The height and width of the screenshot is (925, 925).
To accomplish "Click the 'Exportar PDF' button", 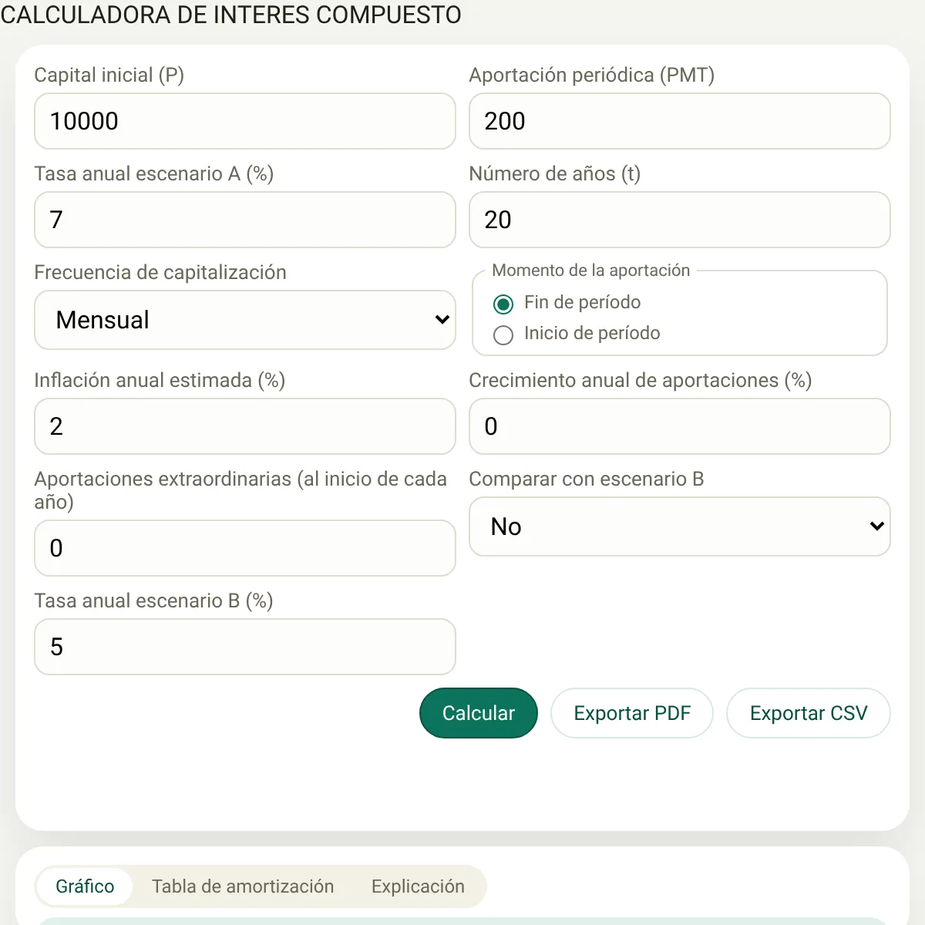I will (x=632, y=713).
